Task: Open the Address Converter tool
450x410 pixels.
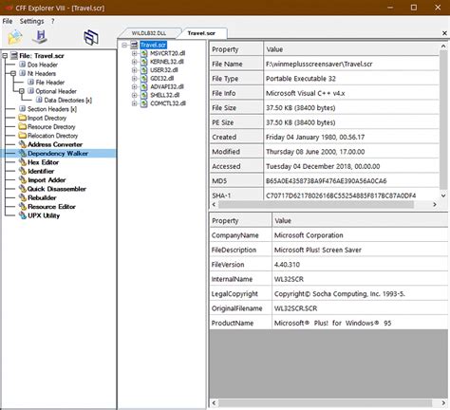Action: pos(55,144)
